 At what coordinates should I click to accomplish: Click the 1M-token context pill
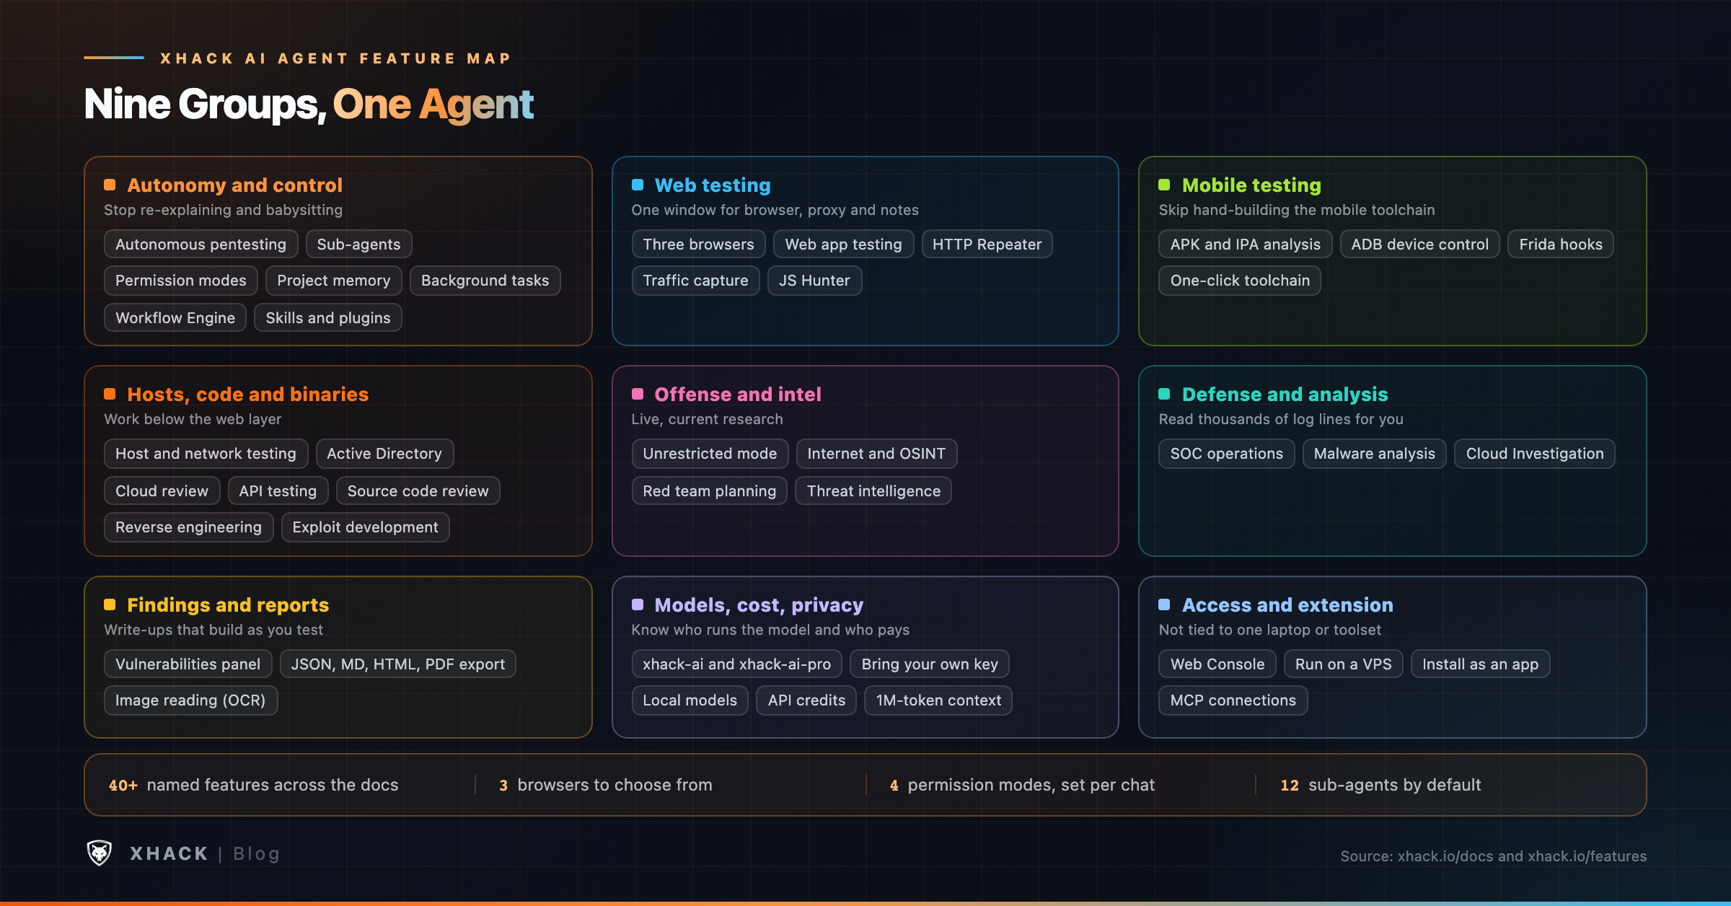(x=938, y=700)
